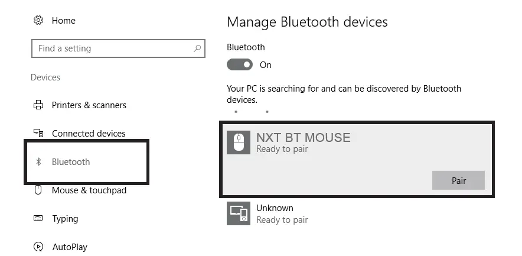
Task: Open Mouse & touchpad settings
Action: [x=89, y=190]
